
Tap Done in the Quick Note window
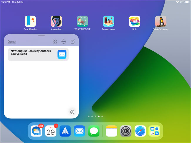tap(11, 42)
